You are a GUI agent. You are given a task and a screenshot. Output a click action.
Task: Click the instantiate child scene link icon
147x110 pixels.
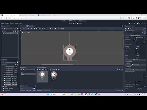coord(5,28)
